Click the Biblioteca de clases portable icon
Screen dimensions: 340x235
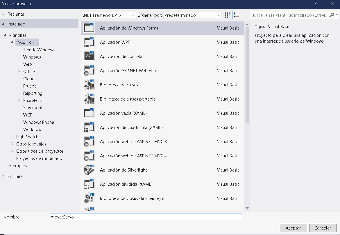tap(89, 99)
